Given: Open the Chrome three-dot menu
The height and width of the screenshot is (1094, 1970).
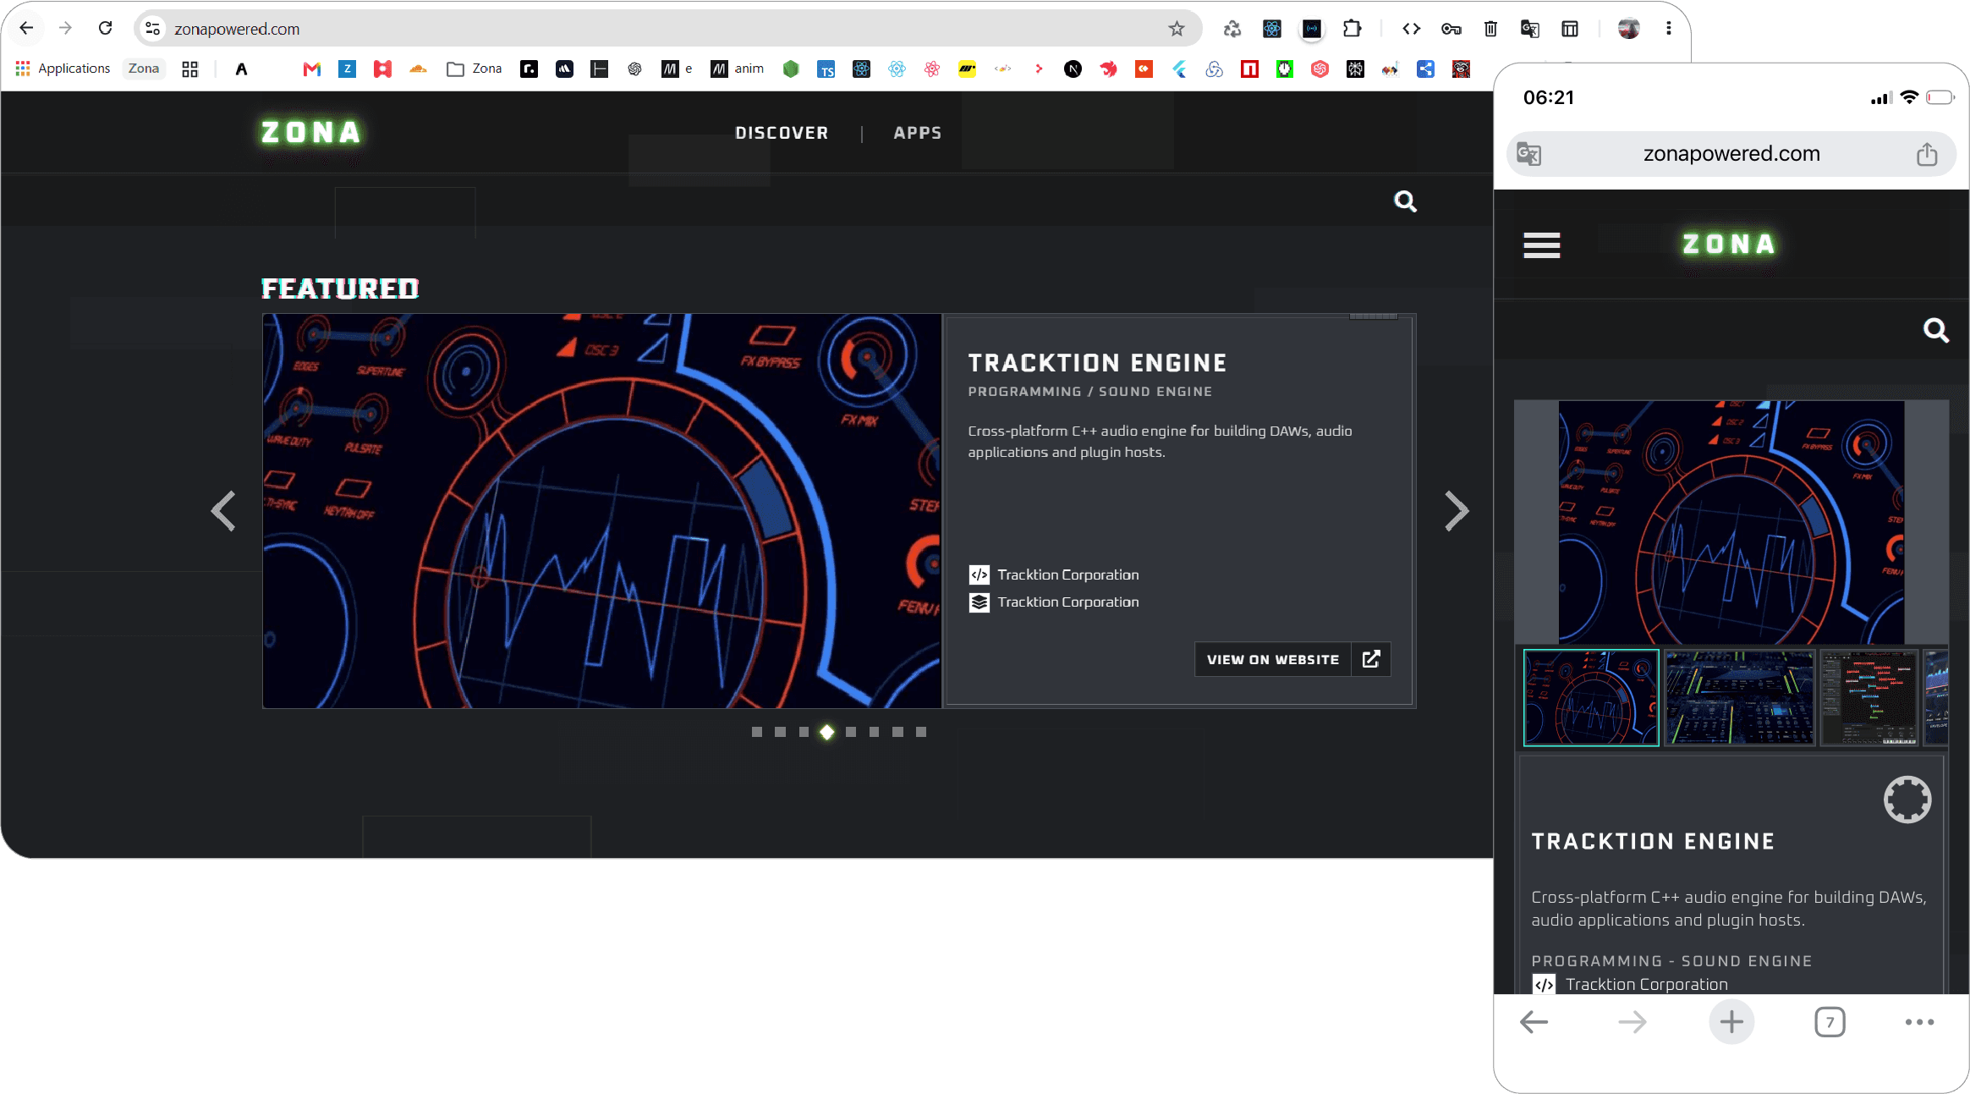Looking at the screenshot, I should click(x=1668, y=29).
